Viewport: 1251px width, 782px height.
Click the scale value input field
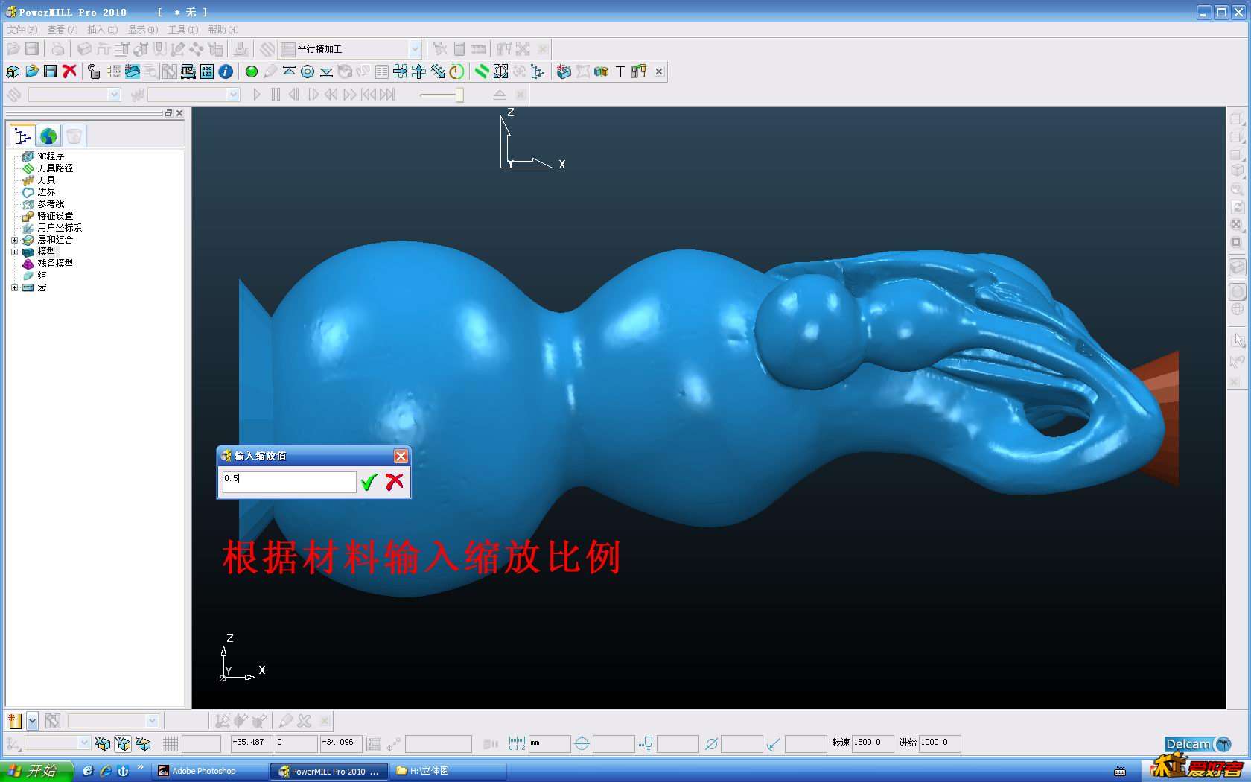pyautogui.click(x=289, y=482)
